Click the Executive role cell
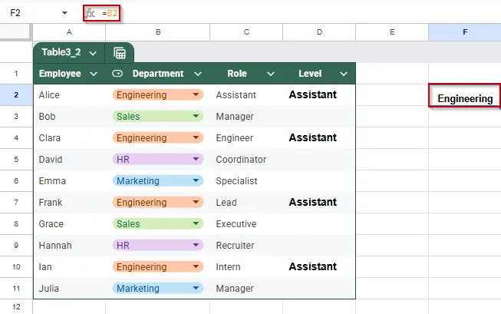 tap(246, 224)
